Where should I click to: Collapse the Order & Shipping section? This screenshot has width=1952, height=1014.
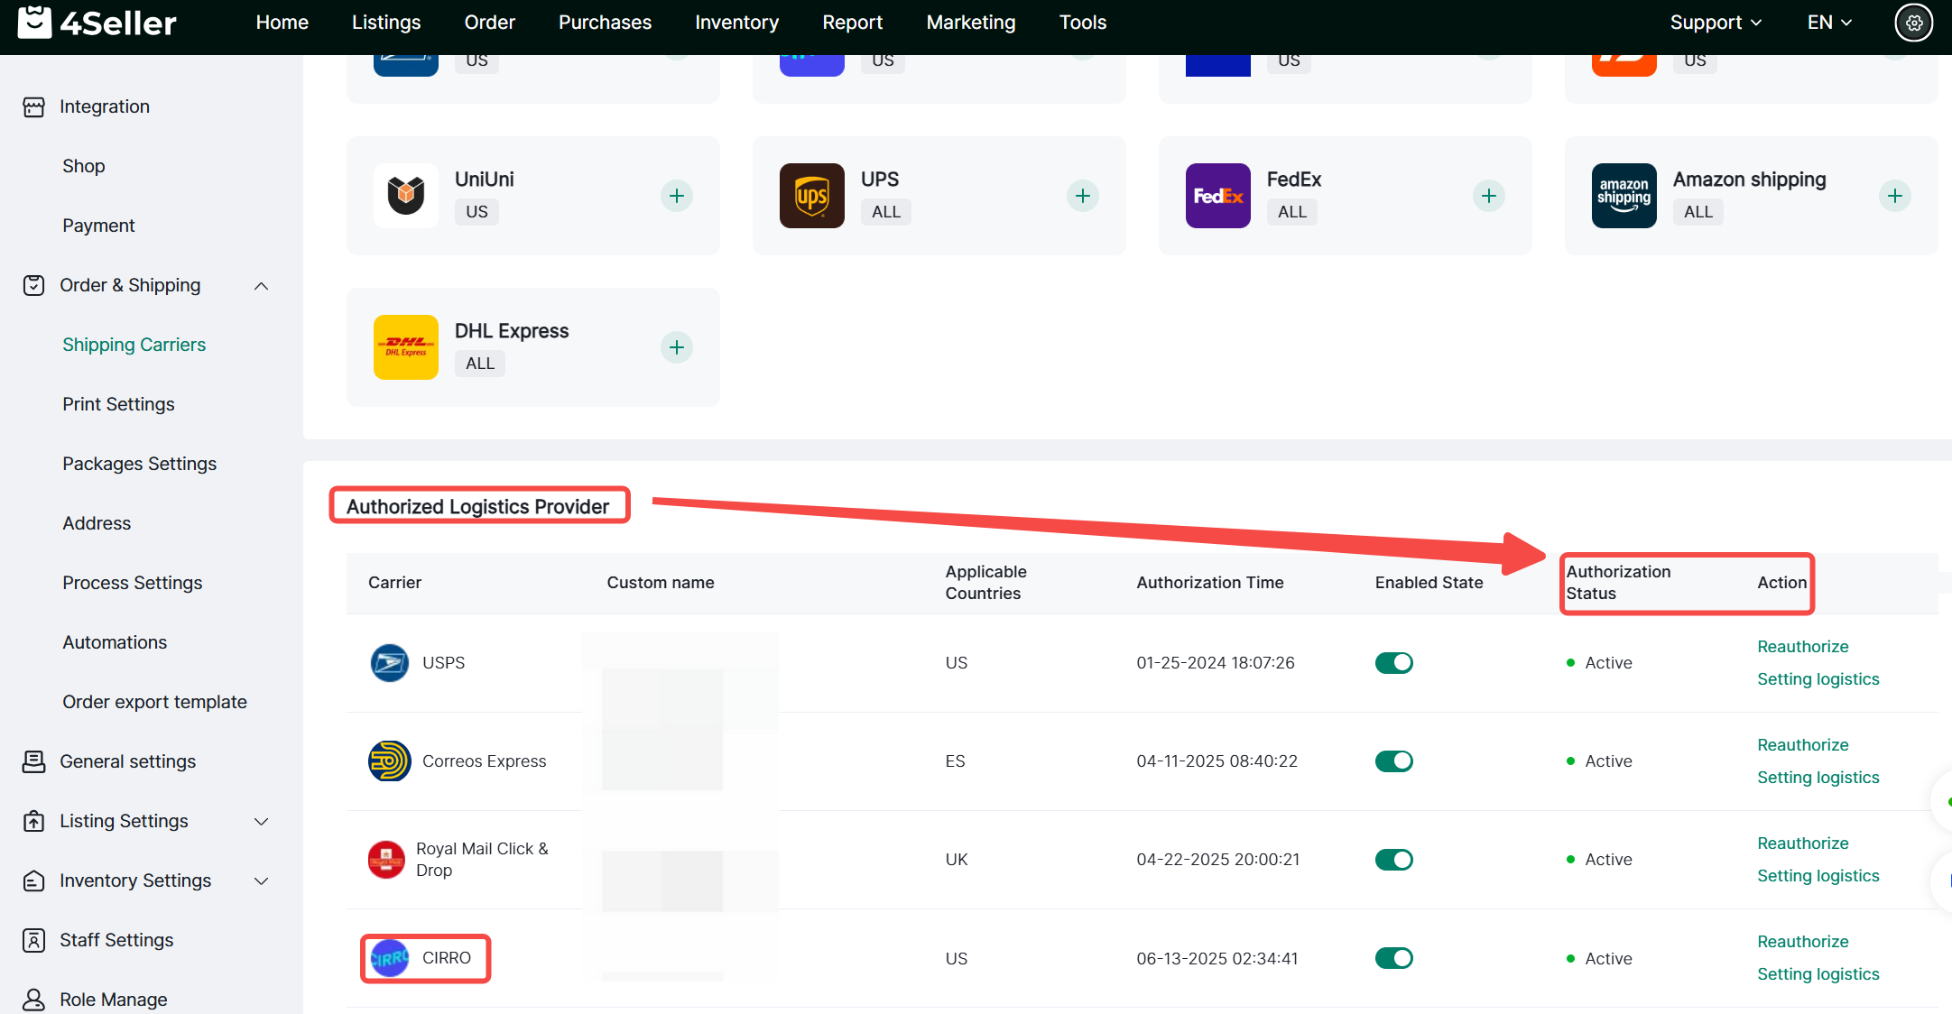tap(261, 286)
